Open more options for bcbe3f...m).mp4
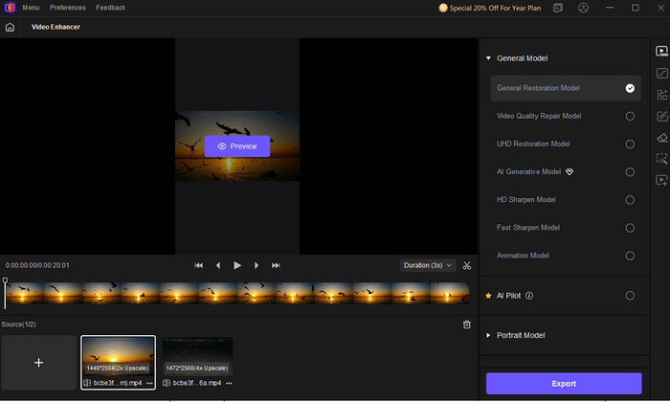The height and width of the screenshot is (402, 670). pos(149,383)
